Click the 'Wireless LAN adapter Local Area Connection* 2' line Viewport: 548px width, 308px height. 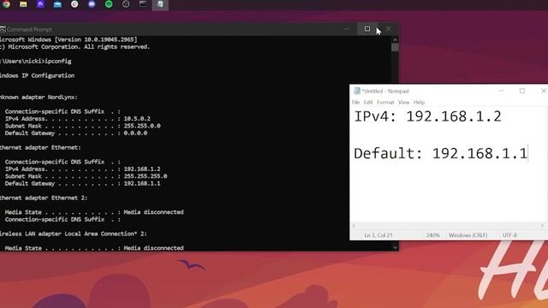(74, 234)
